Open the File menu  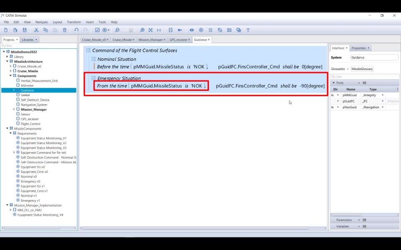point(6,22)
